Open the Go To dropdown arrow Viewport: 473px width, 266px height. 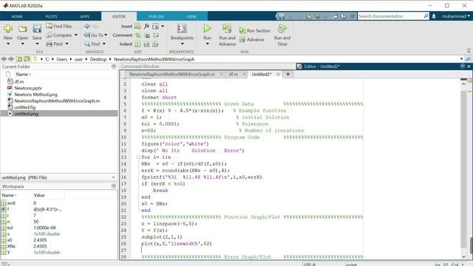click(106, 35)
